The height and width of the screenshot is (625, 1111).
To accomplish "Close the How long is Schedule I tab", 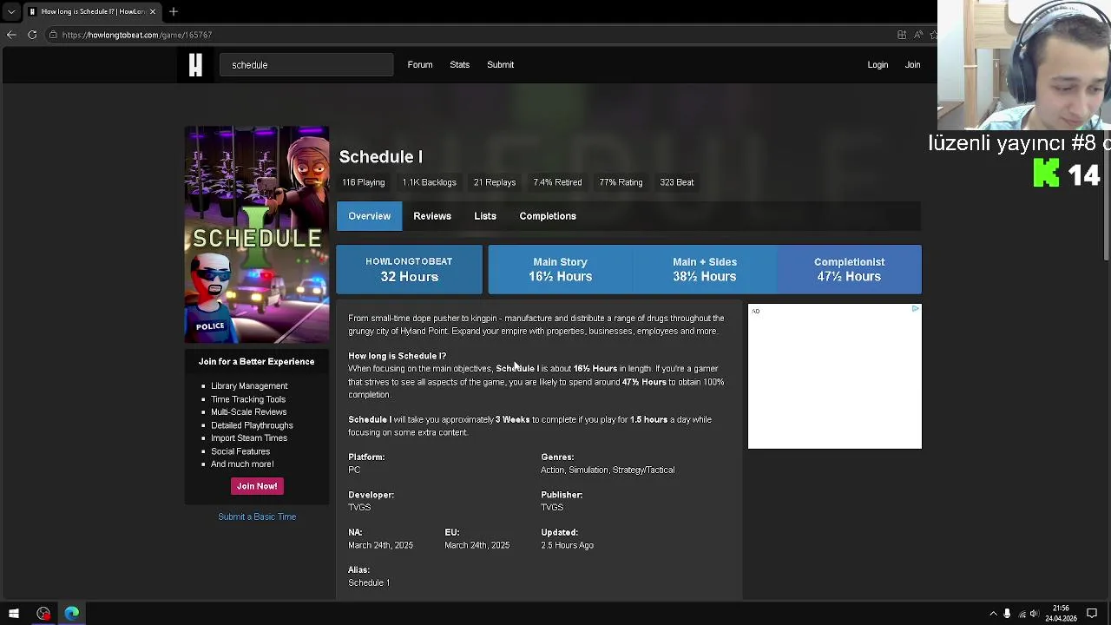I will (153, 11).
